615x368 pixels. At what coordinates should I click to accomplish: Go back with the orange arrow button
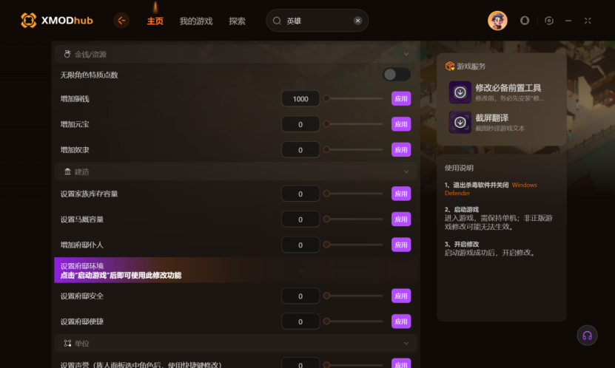[121, 21]
